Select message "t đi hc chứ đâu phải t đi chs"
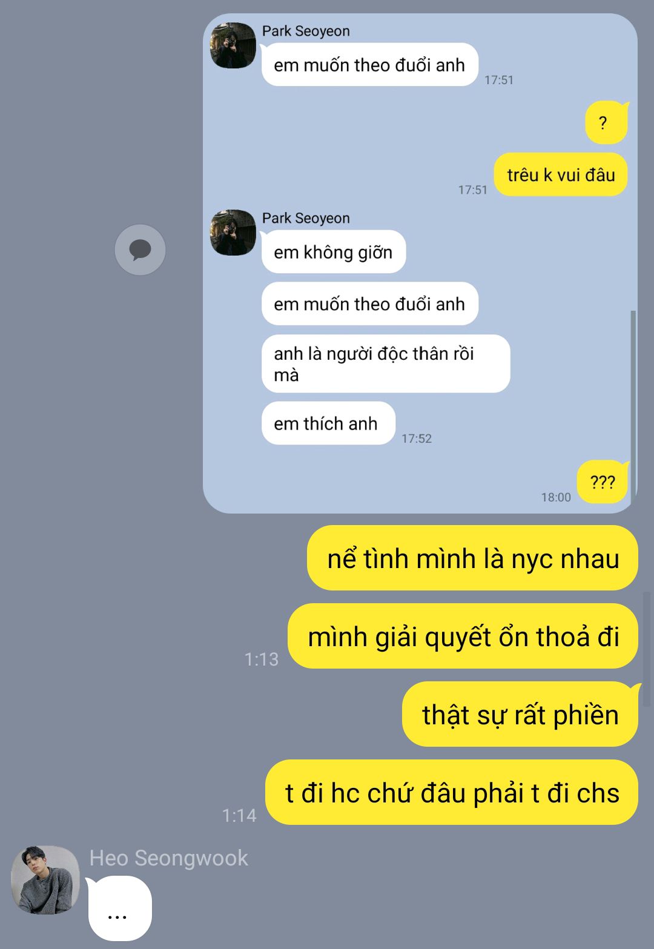The image size is (654, 949). pyautogui.click(x=452, y=792)
